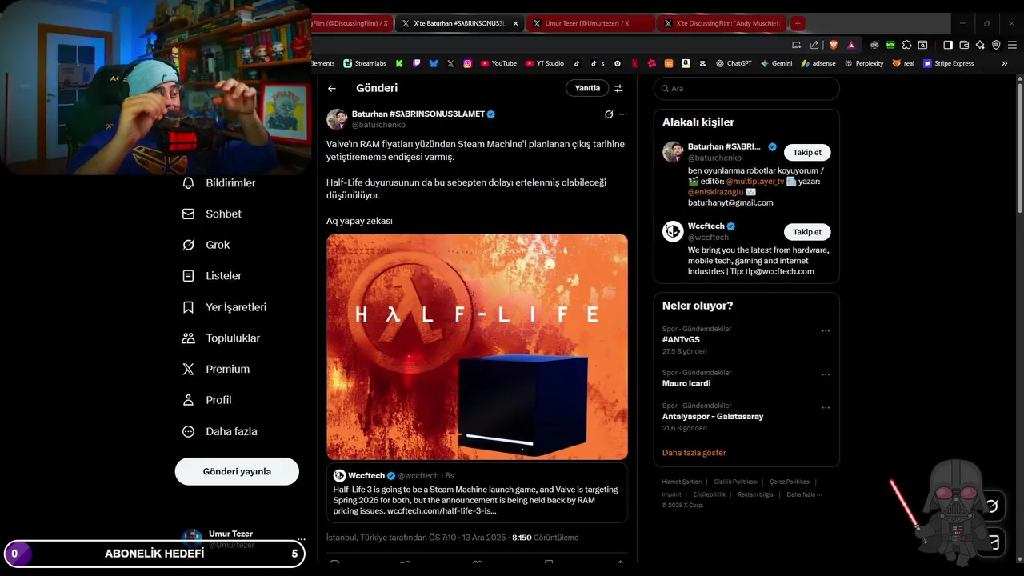The image size is (1024, 576).
Task: Open the Twitch bookmark icon
Action: (416, 63)
